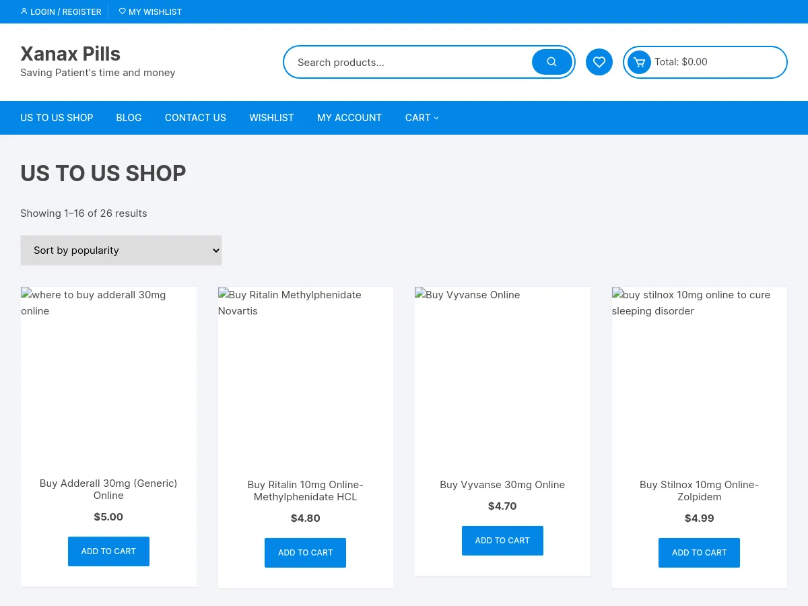Click the shopping cart icon in header

click(639, 63)
